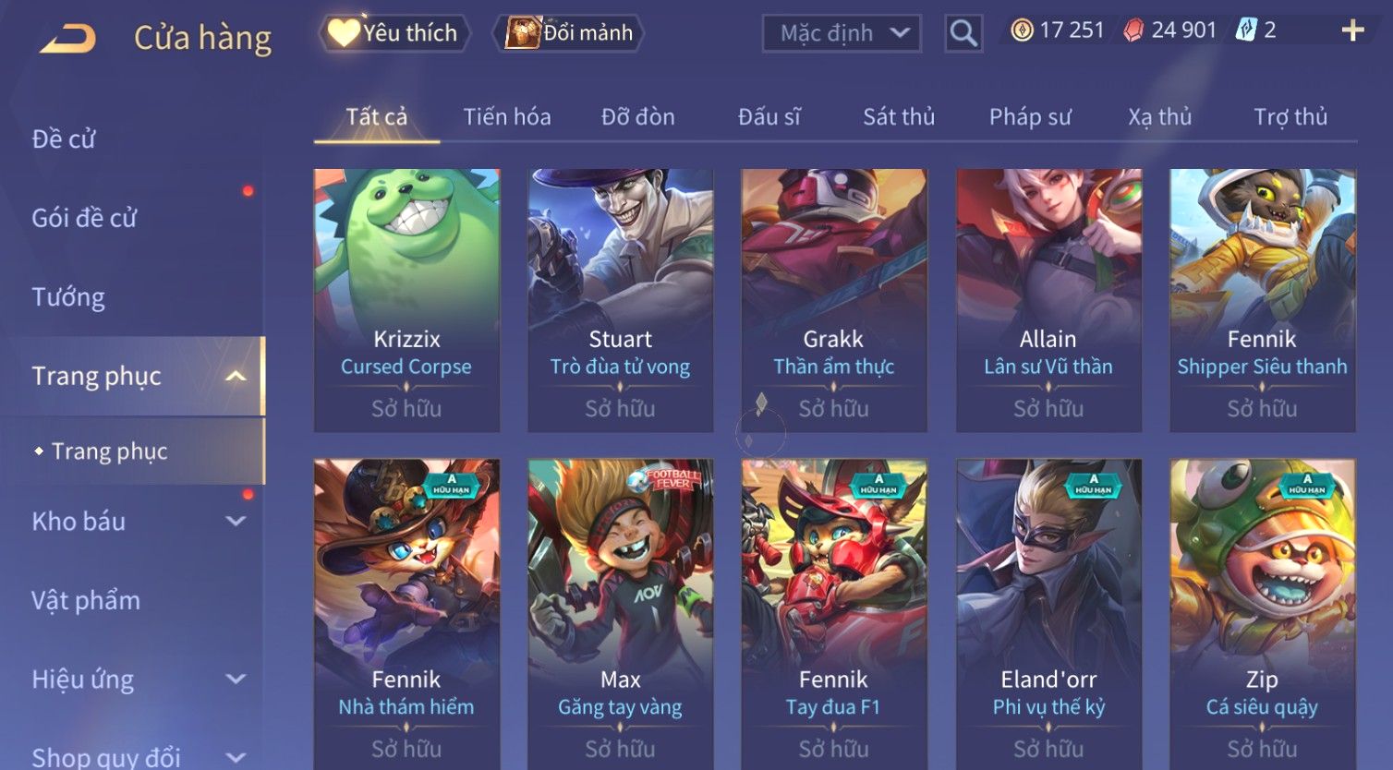Expand the Hiệu ứng sidebar section
The width and height of the screenshot is (1393, 770).
236,679
